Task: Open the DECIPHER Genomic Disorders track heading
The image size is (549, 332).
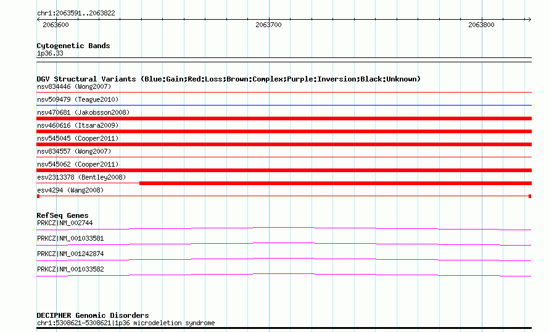Action: pos(93,315)
